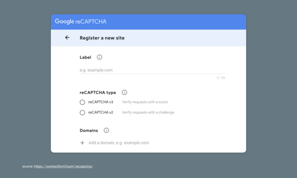
Task: Click the Register a new site heading
Action: point(102,38)
